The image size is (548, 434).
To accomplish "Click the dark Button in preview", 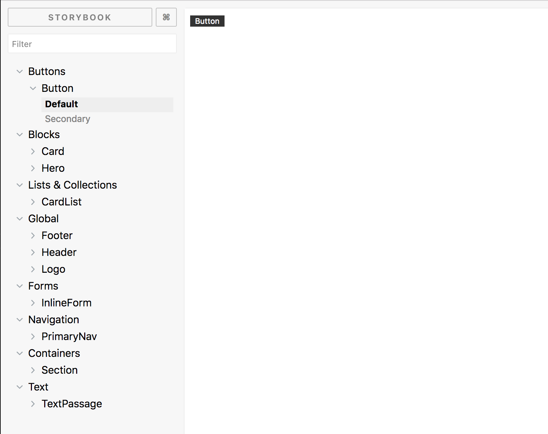I will pos(207,21).
